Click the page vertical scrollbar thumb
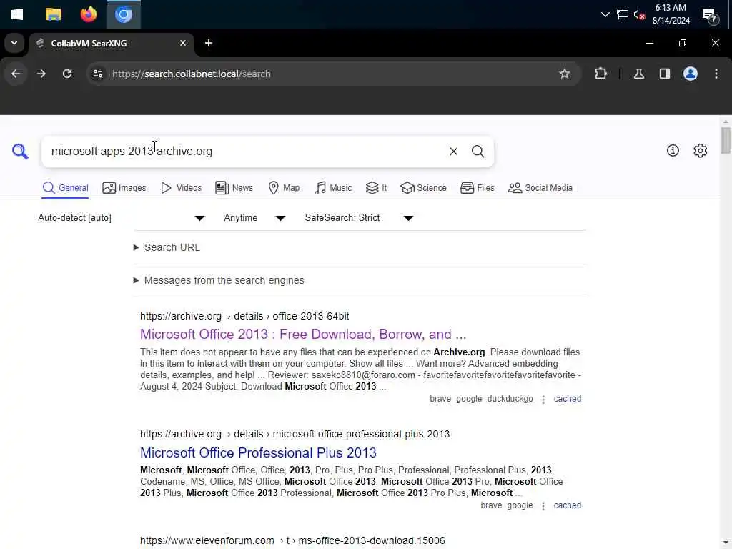The height and width of the screenshot is (549, 732). (x=726, y=140)
